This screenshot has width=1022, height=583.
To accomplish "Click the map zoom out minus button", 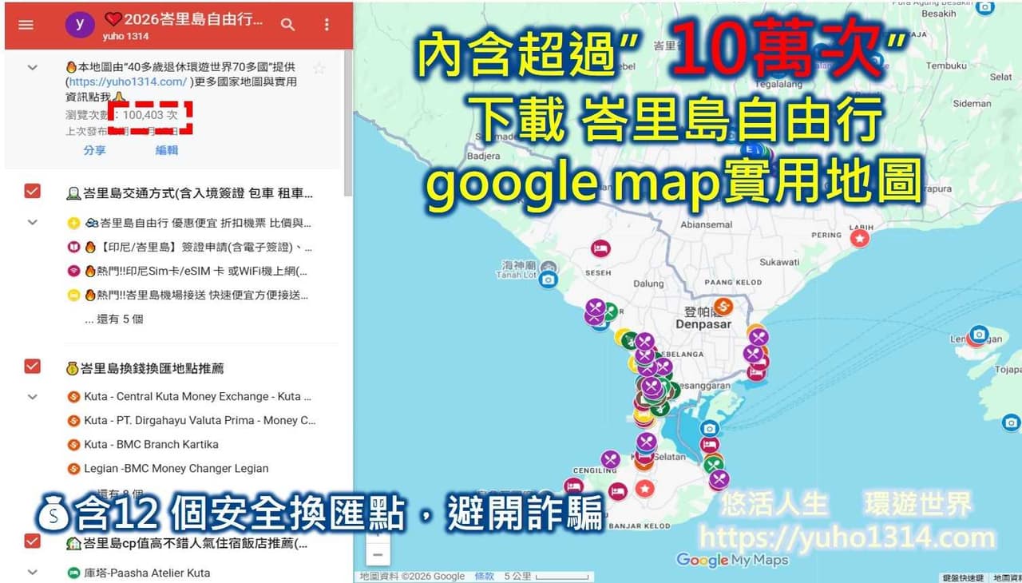I will coord(378,554).
